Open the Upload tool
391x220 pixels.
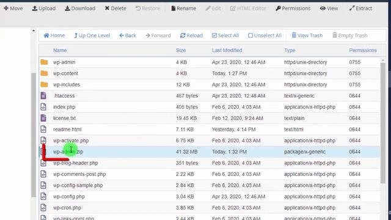pyautogui.click(x=44, y=9)
